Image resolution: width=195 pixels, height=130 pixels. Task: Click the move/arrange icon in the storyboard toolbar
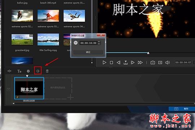tap(9, 71)
